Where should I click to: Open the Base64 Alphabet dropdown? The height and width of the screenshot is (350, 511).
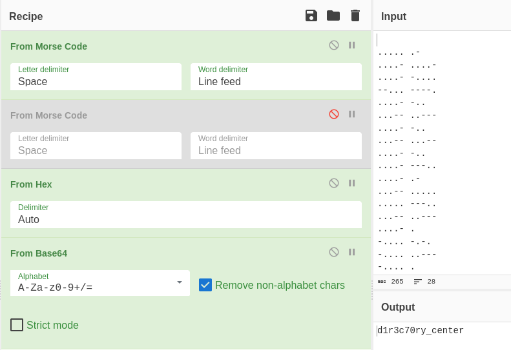tap(100, 283)
